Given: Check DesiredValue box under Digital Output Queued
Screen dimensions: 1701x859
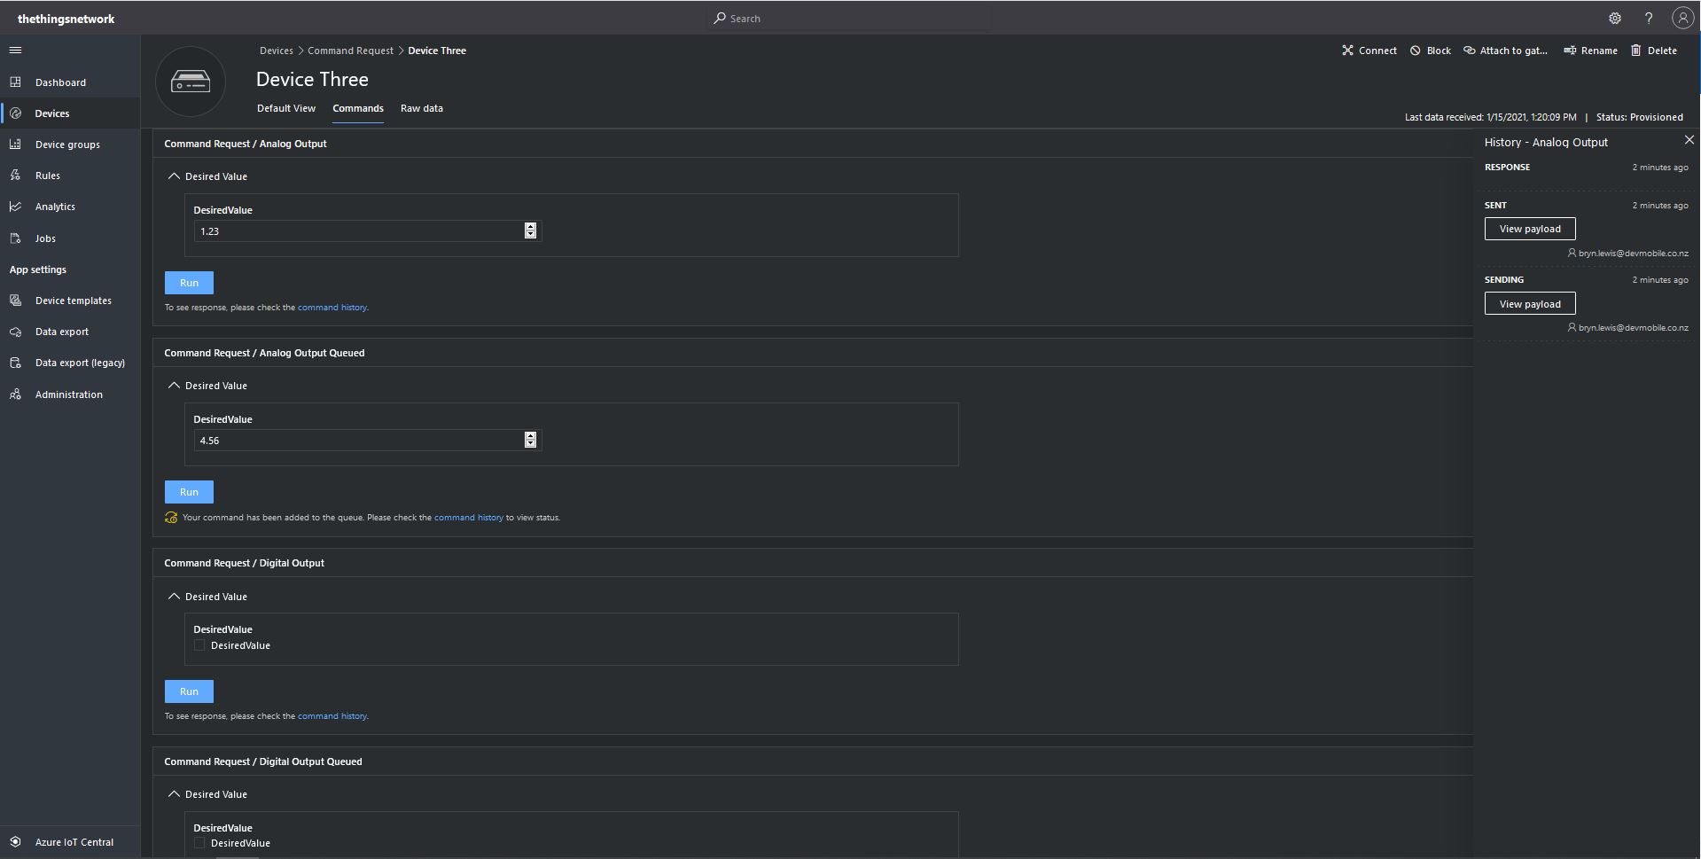Looking at the screenshot, I should [x=199, y=843].
